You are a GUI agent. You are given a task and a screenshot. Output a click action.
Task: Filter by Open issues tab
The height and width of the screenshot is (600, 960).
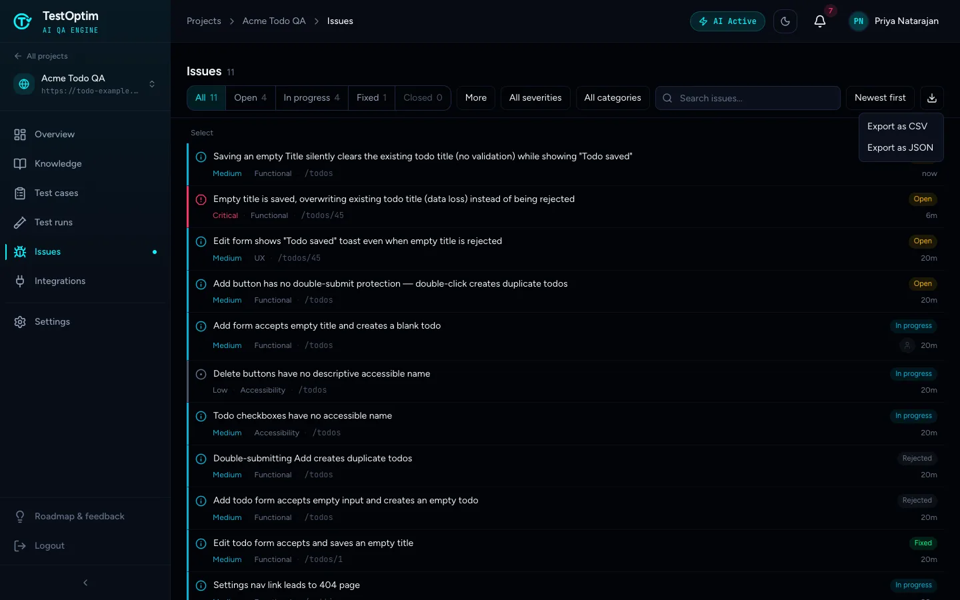[x=251, y=98]
